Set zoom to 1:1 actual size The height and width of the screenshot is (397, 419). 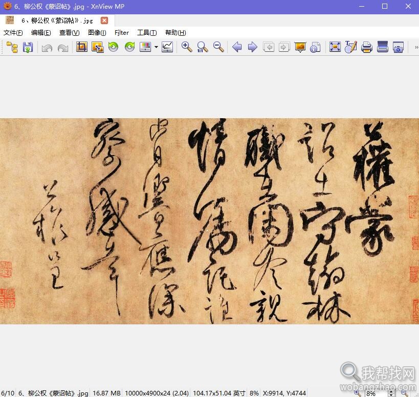pos(203,47)
